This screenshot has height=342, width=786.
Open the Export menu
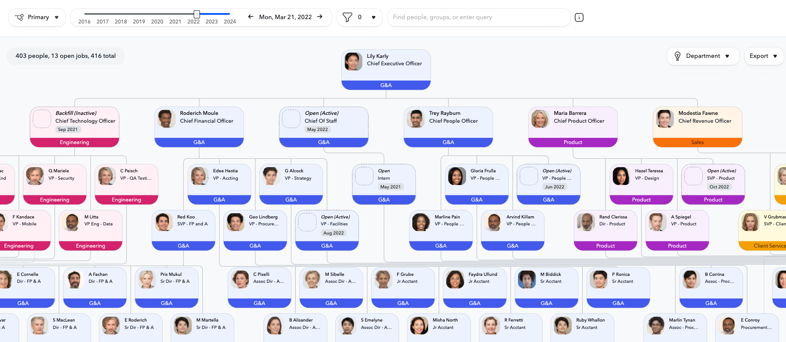point(763,56)
